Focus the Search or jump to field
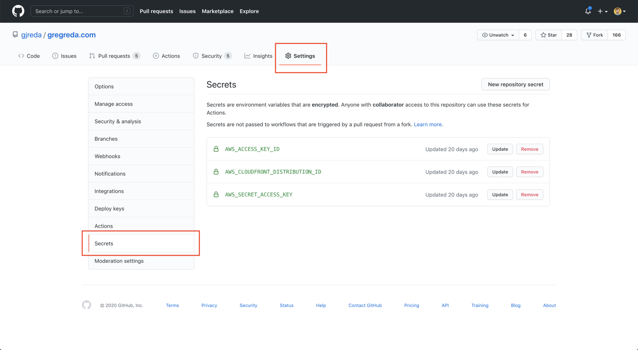 (x=82, y=11)
